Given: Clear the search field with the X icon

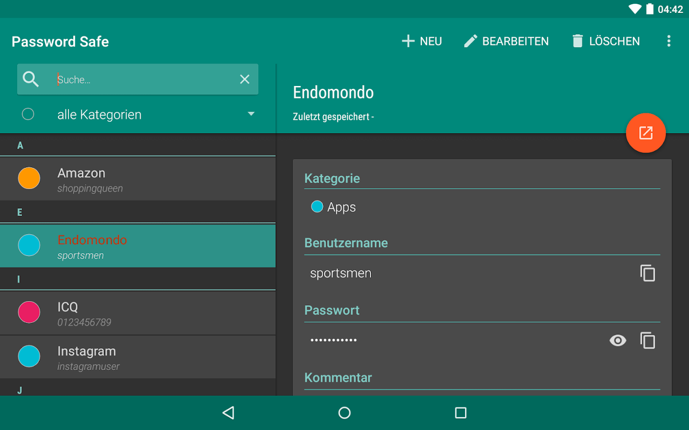Looking at the screenshot, I should (x=244, y=79).
